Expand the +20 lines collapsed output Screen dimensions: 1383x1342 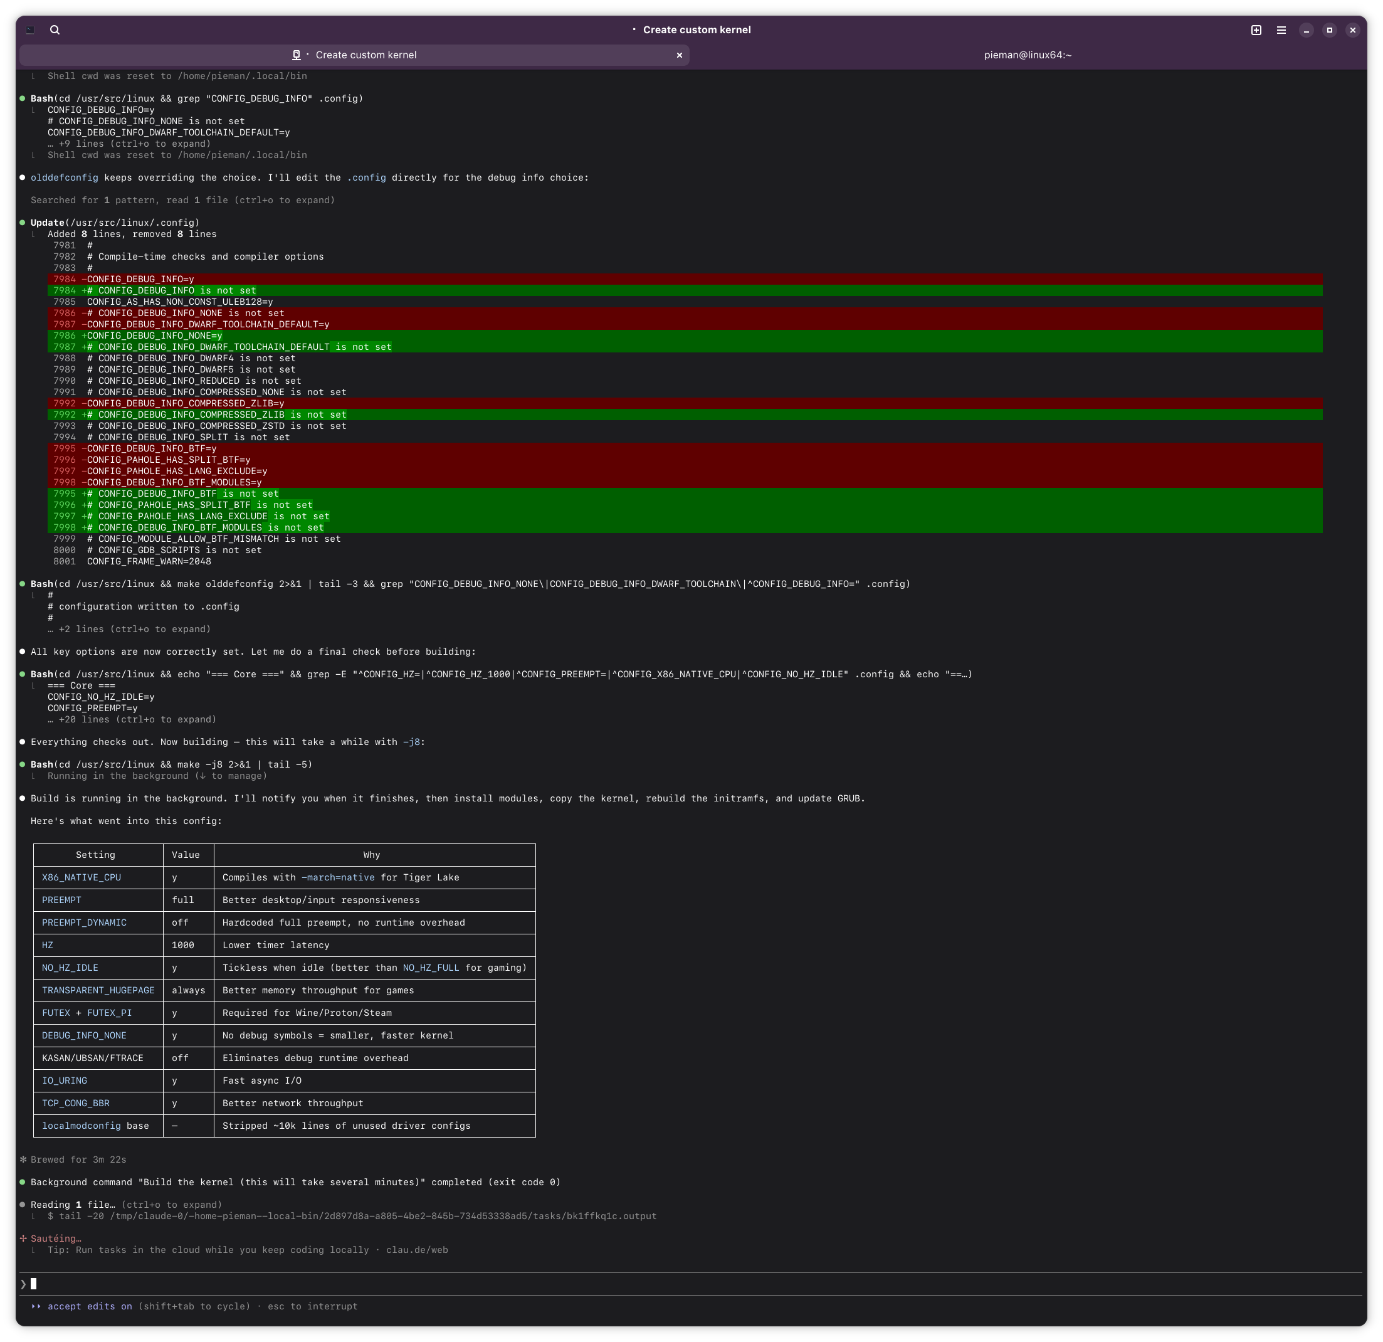pyautogui.click(x=131, y=719)
